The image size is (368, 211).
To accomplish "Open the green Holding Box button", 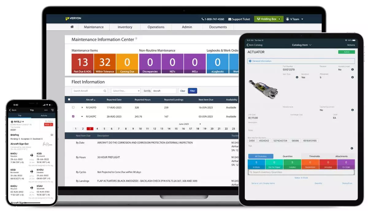I will pos(269,19).
